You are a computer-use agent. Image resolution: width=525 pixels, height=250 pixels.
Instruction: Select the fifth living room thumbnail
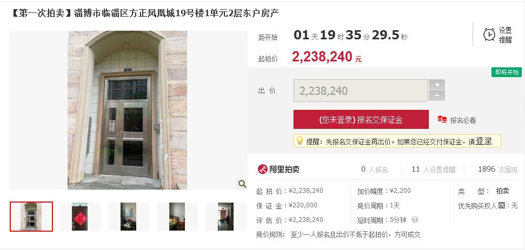point(225,216)
